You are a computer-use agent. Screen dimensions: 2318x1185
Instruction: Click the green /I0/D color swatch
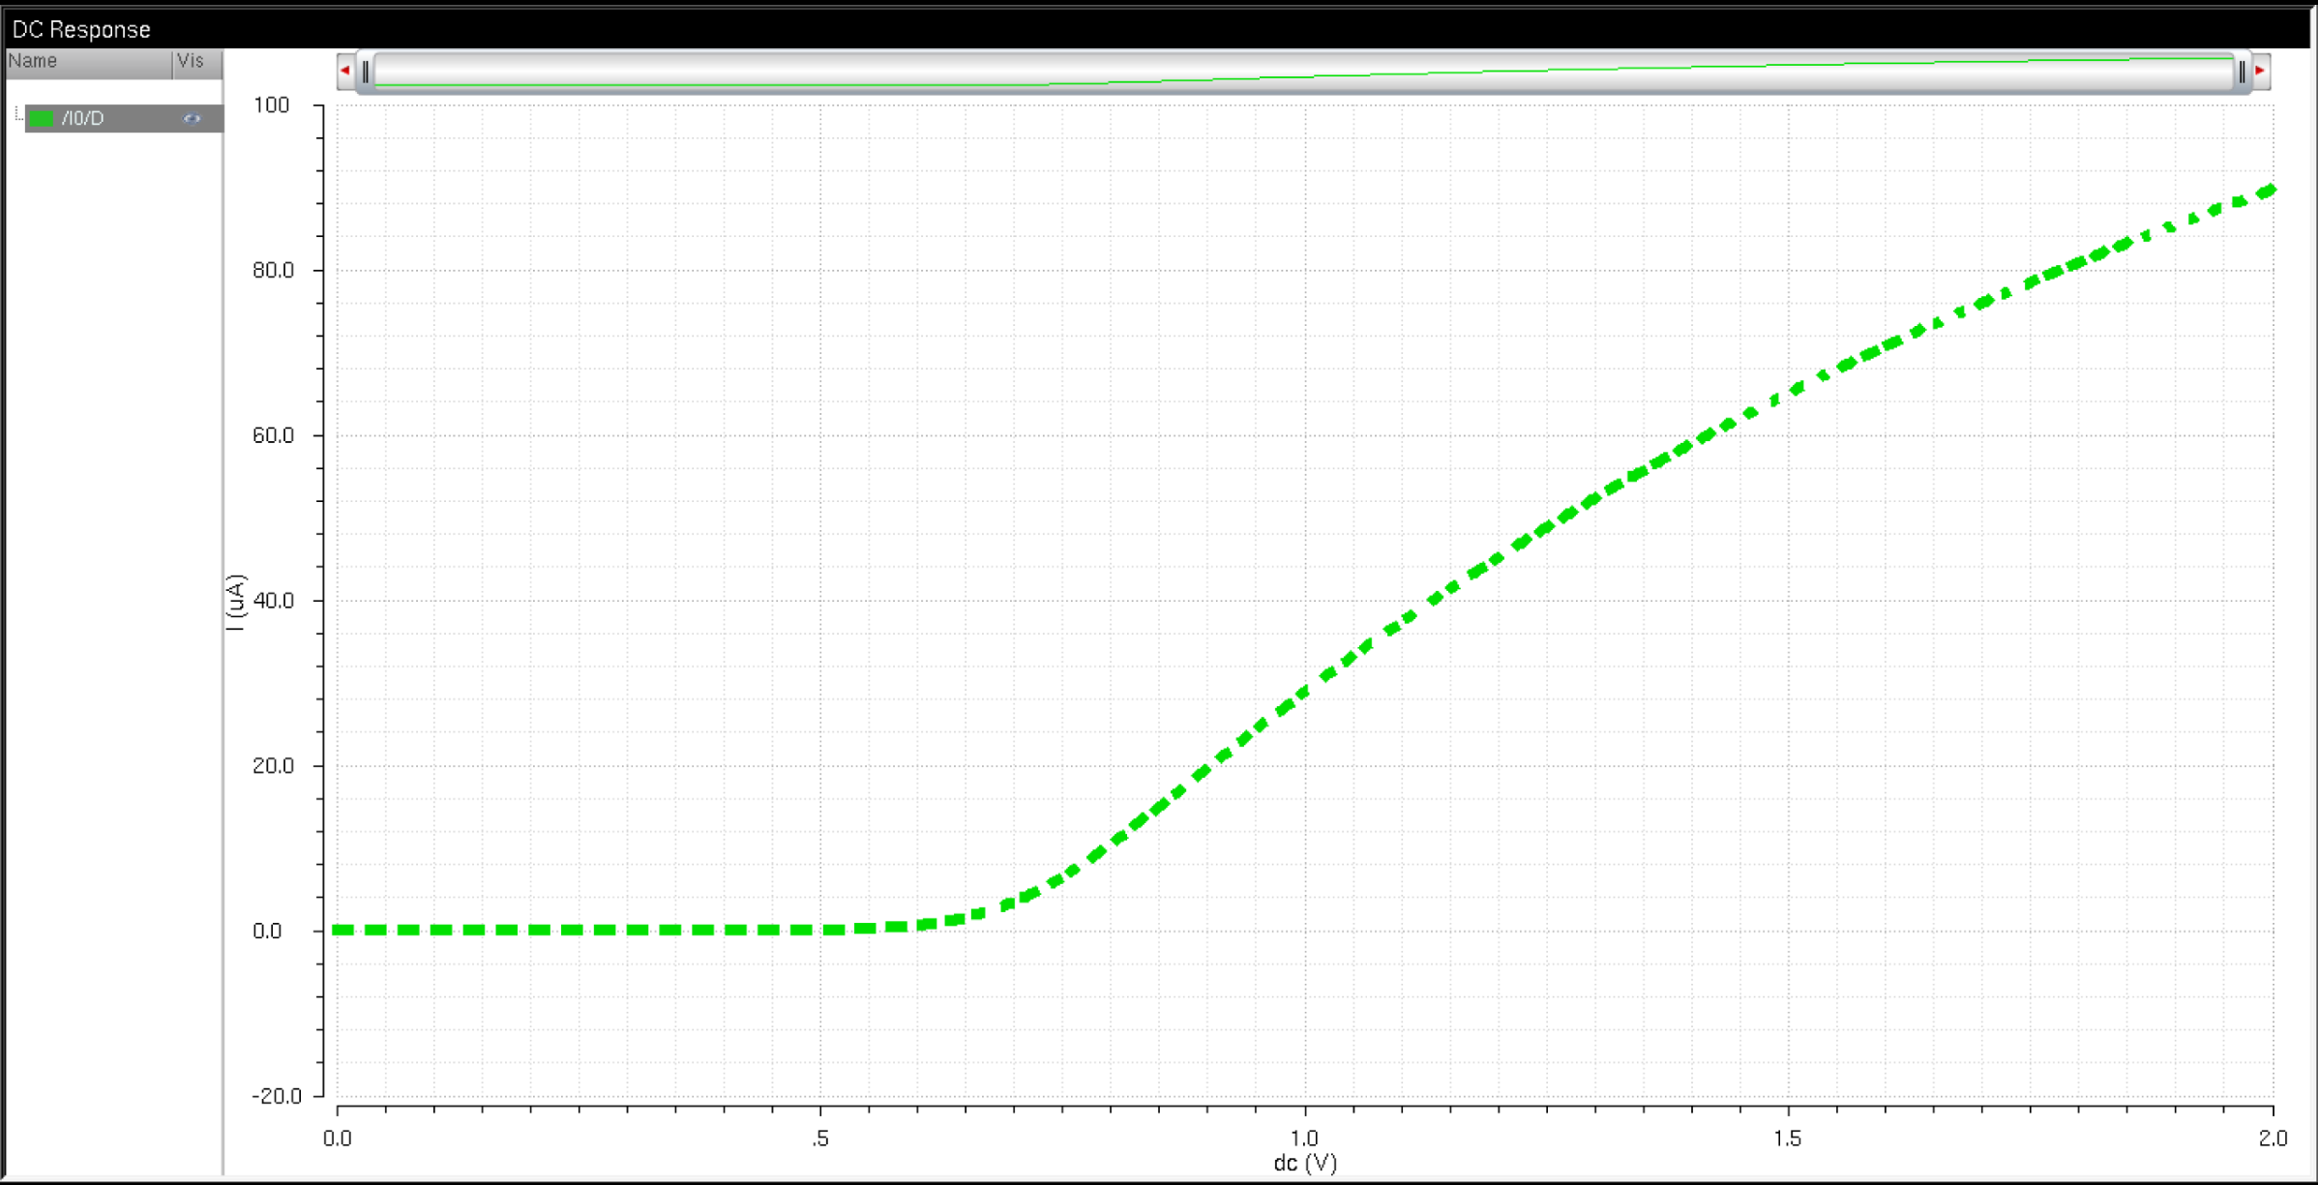(x=42, y=118)
